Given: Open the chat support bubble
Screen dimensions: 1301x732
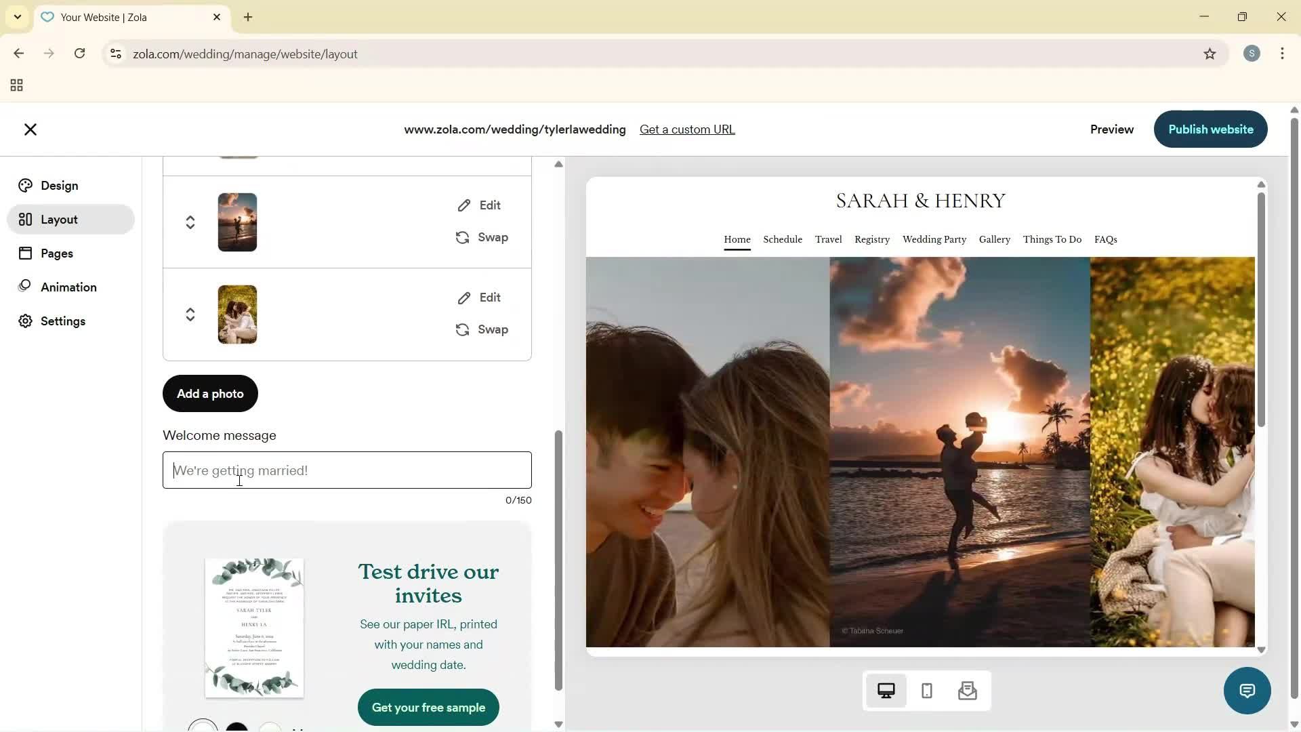Looking at the screenshot, I should coord(1247,690).
